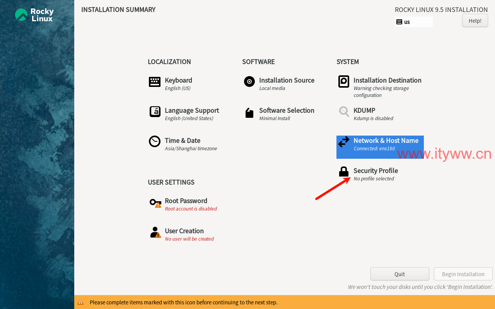Click the Keyboard layout icon
The image size is (495, 309).
[155, 82]
